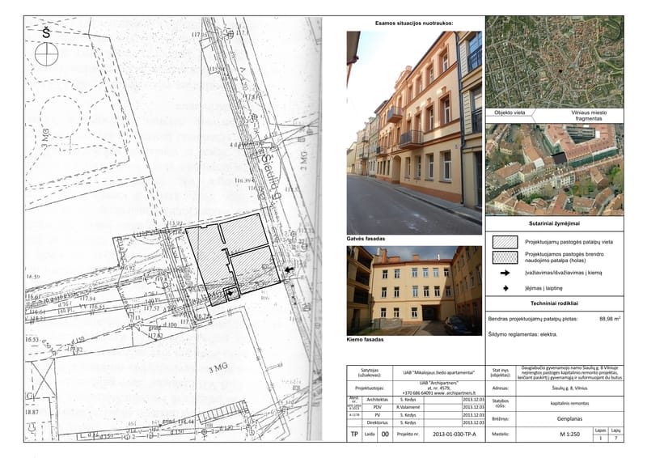This screenshot has height=458, width=647.
Task: Click the UAB 'Mikalojaus liedo apartamentai' cell
Action: pos(439,373)
